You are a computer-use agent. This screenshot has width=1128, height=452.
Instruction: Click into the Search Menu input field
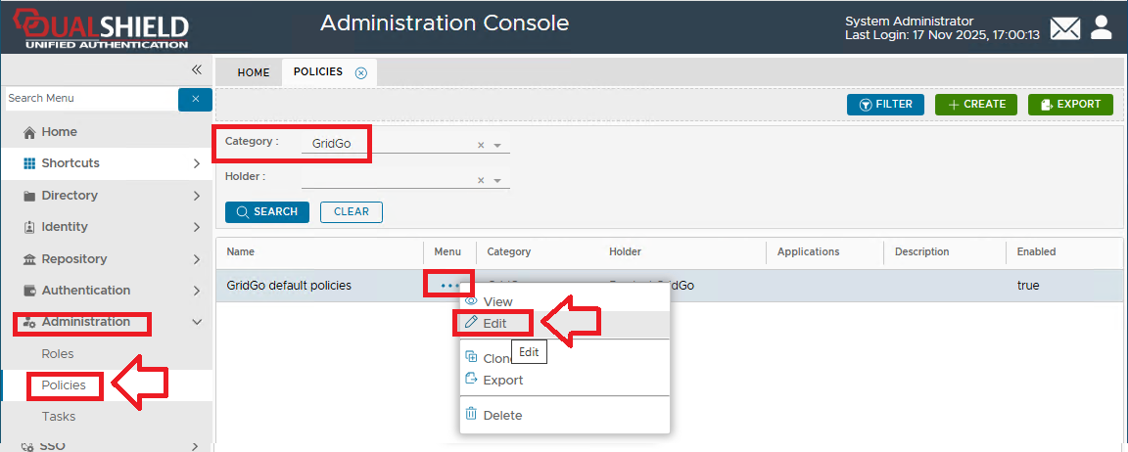tap(90, 99)
